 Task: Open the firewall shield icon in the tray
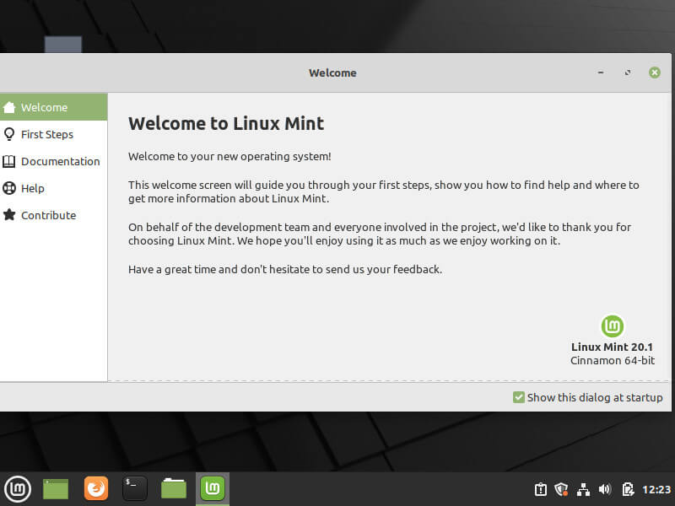point(561,489)
